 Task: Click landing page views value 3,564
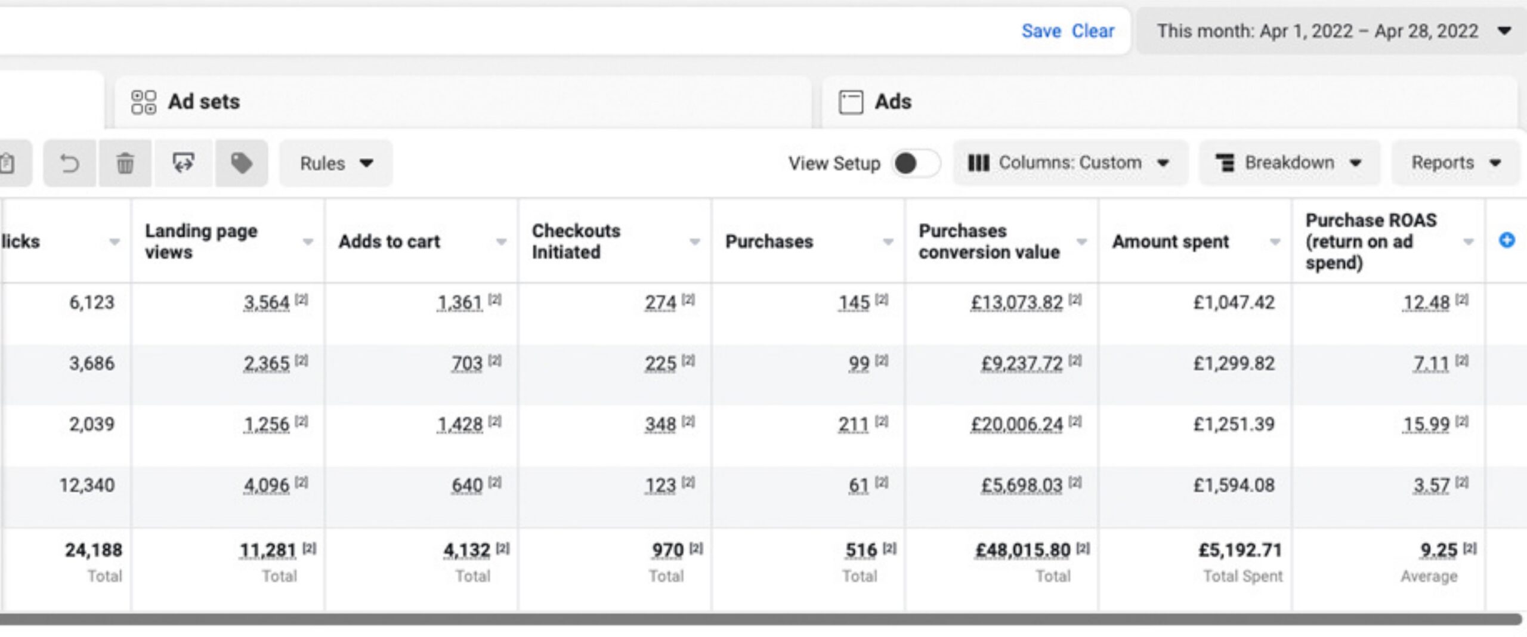[266, 302]
